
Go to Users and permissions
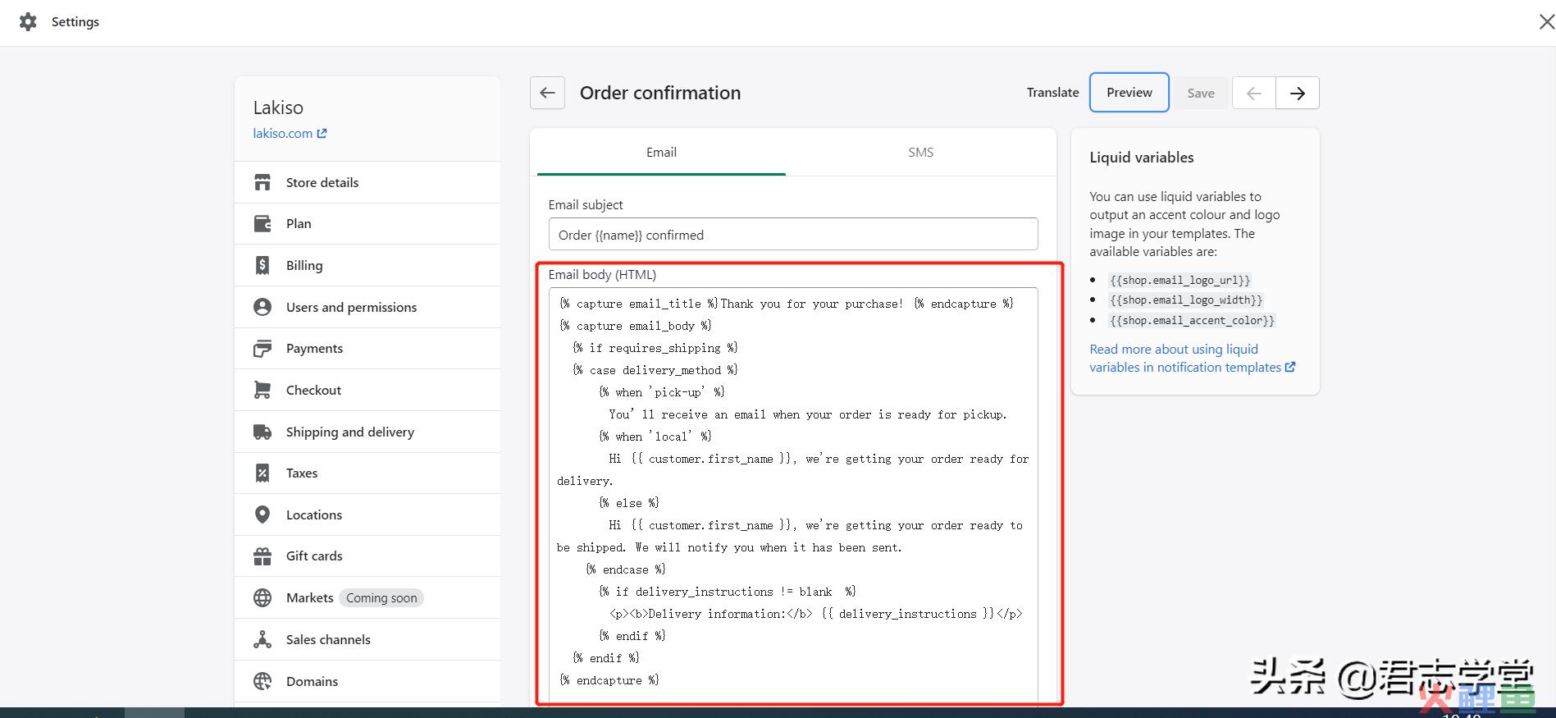367,307
